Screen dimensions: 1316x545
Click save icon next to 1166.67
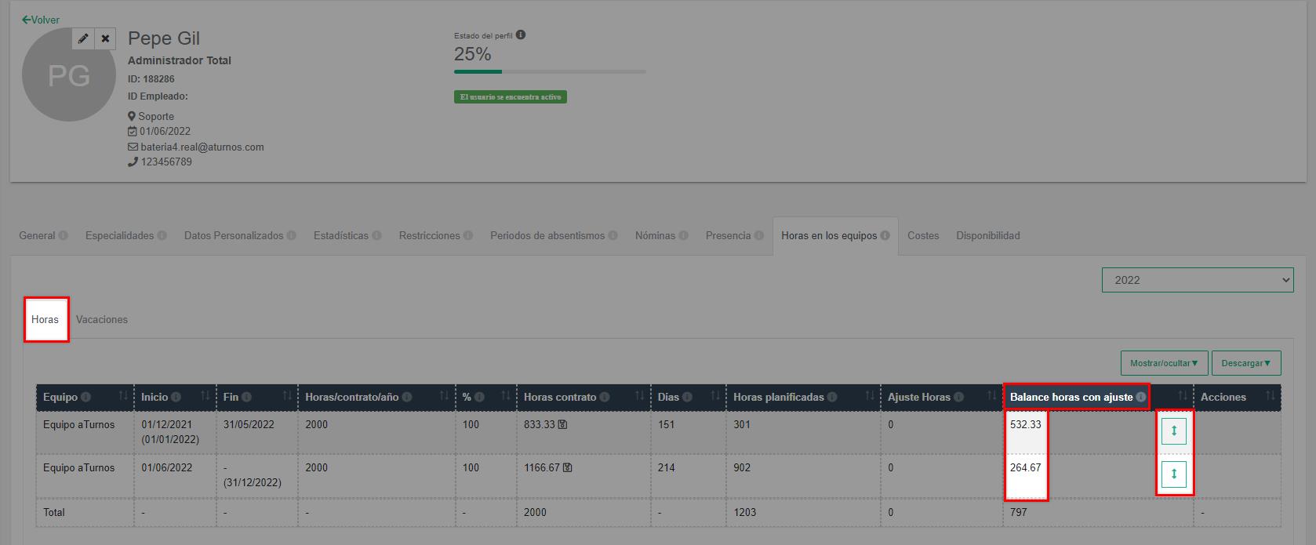point(568,468)
